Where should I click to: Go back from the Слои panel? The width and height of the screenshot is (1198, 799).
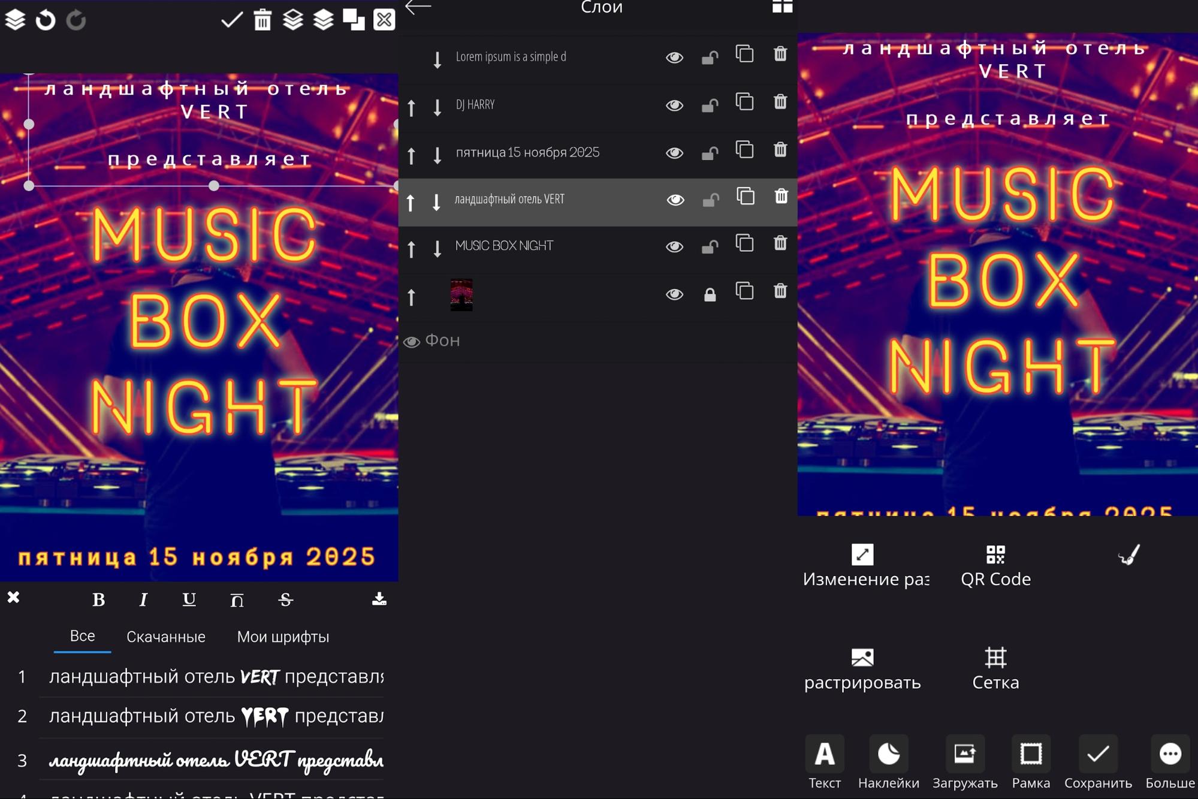point(418,7)
